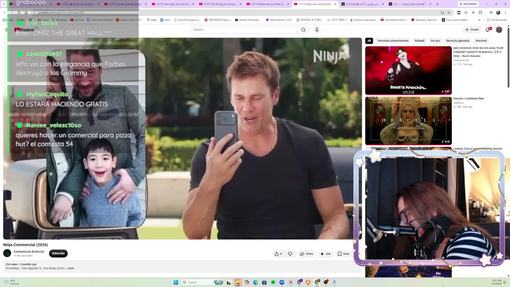
Task: Select the Television advertisement filter chip
Action: coord(393,41)
